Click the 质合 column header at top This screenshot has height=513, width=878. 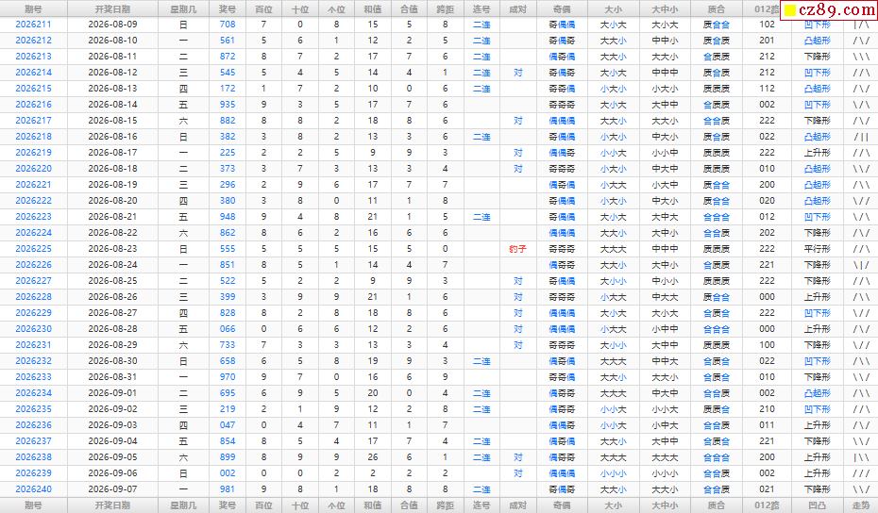point(717,8)
